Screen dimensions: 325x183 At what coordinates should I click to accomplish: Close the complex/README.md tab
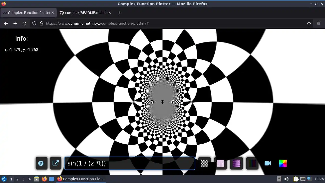110,13
